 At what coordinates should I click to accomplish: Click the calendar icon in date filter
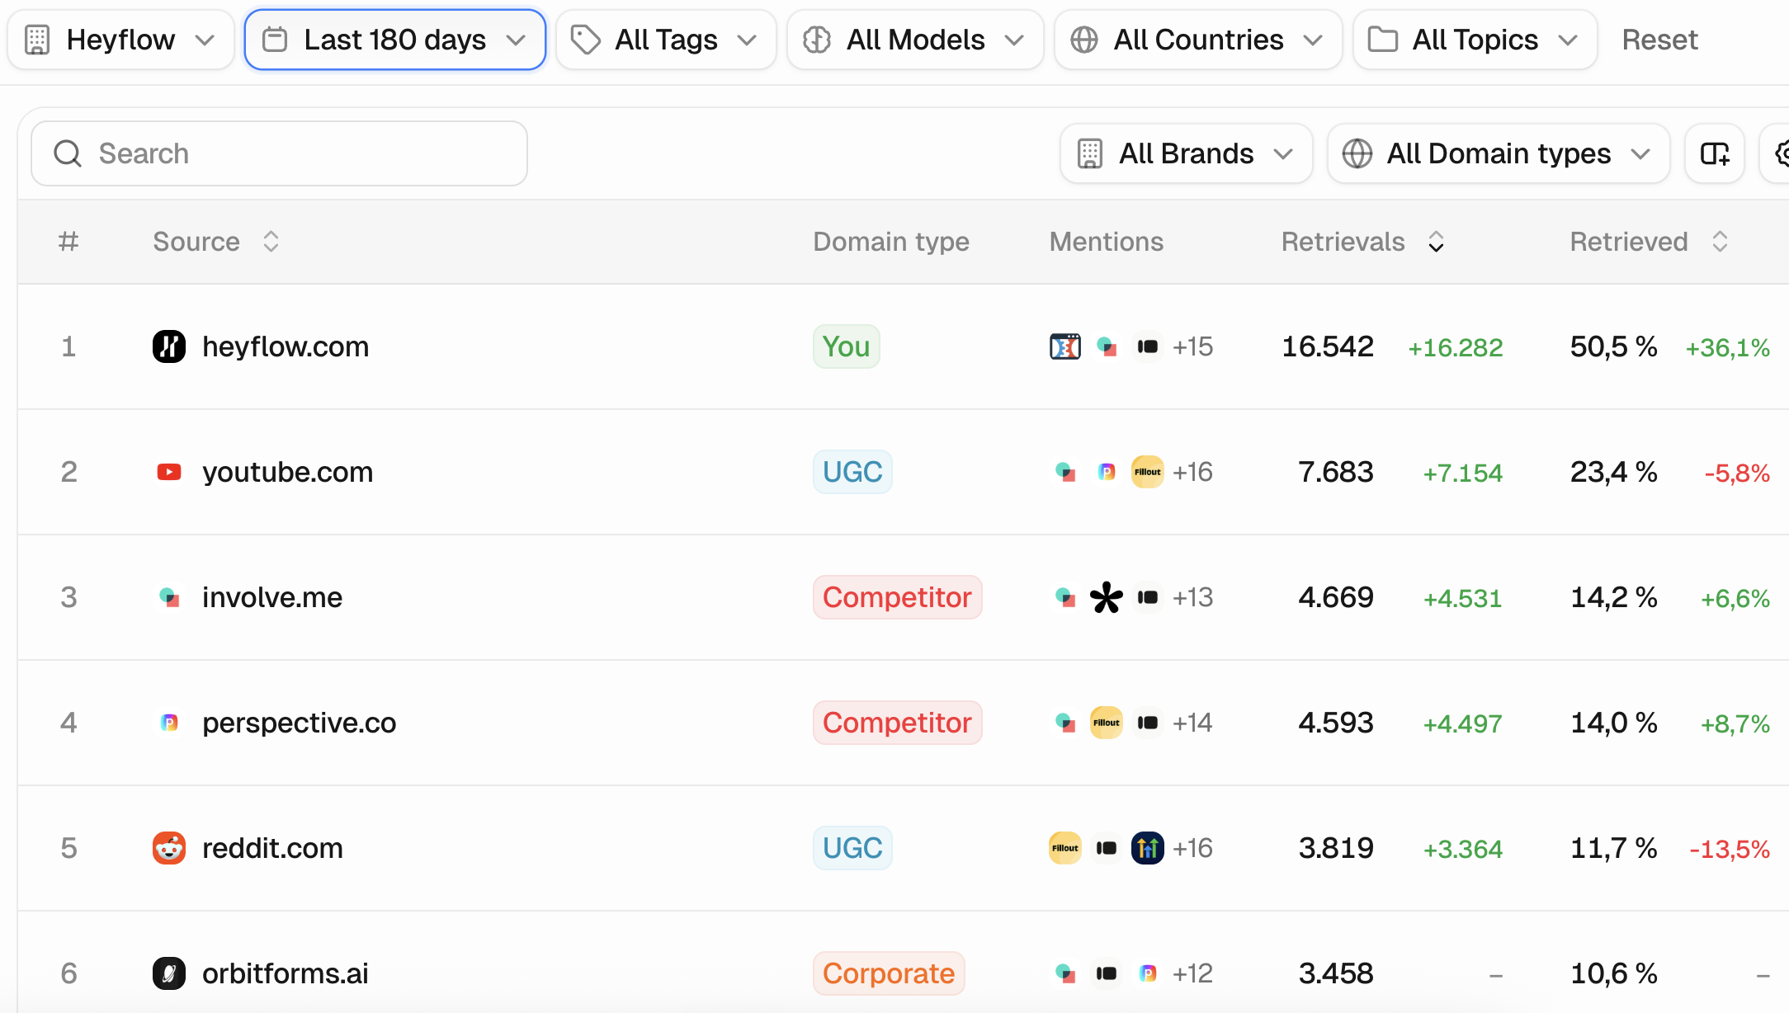click(275, 40)
